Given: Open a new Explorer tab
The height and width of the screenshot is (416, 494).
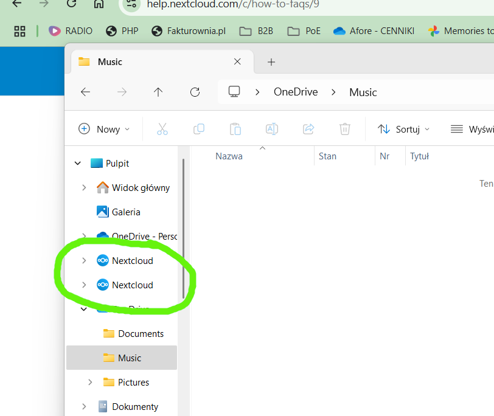Looking at the screenshot, I should pos(271,62).
